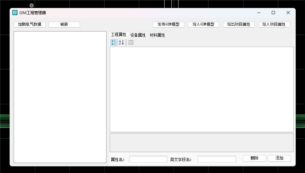
Task: Click the 删除 button
Action: (x=254, y=158)
